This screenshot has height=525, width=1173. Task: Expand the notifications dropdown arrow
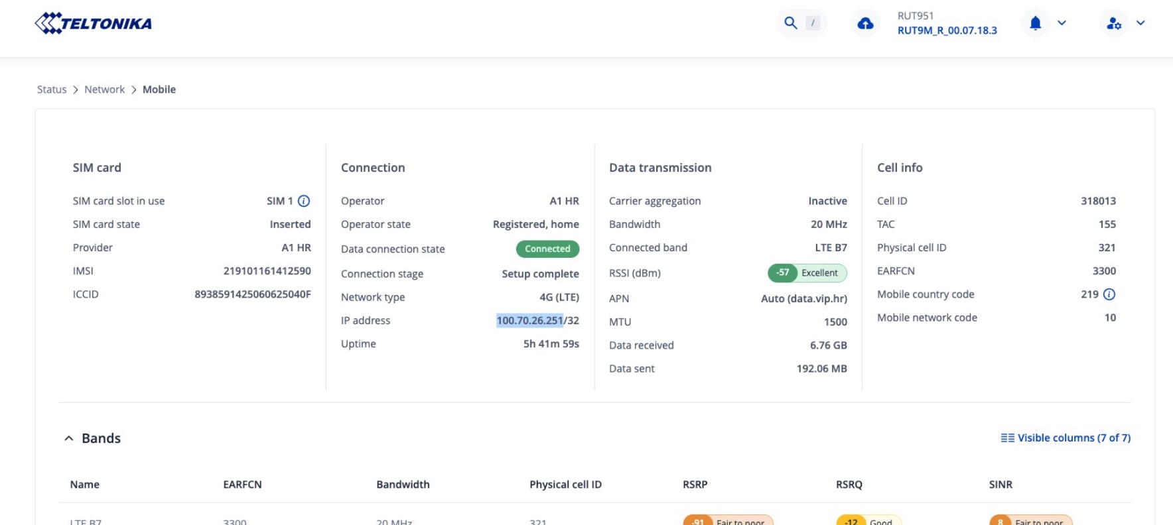[x=1062, y=23]
